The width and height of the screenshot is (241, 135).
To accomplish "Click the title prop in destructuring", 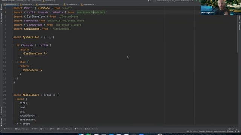I will click(x=23, y=103).
